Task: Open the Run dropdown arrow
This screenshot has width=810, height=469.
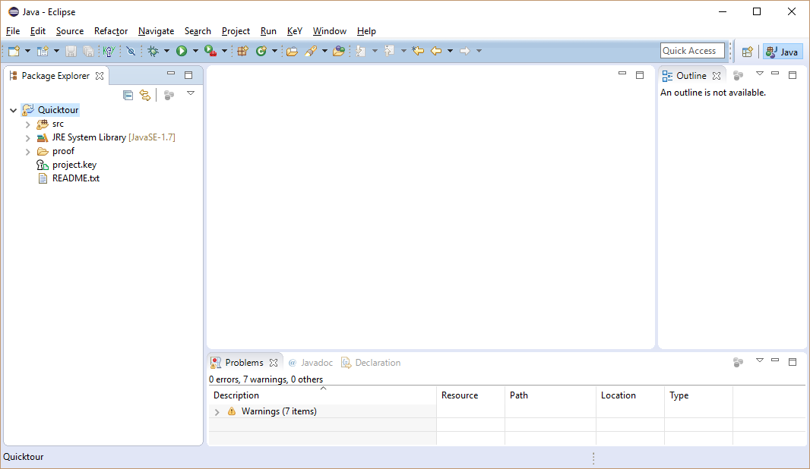Action: 195,51
